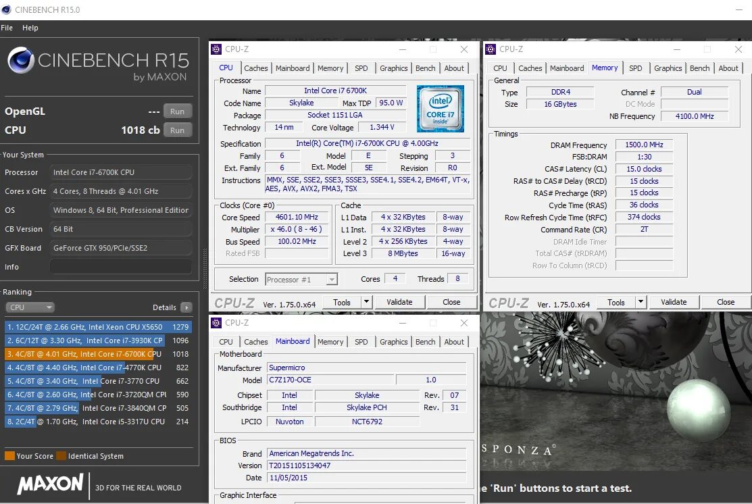Open Tools dropdown arrow in Memory window
The width and height of the screenshot is (752, 504).
point(641,302)
